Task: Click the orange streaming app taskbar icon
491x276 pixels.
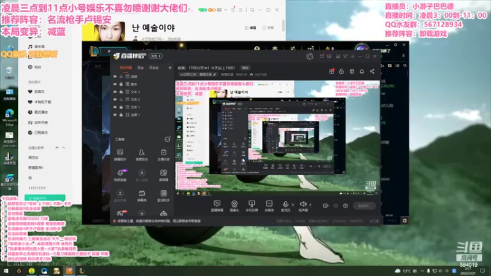Action: pos(69,271)
